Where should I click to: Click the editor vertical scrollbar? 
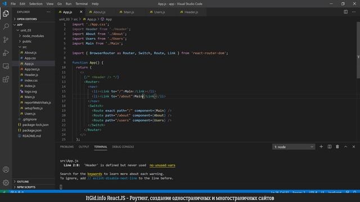tap(358, 50)
